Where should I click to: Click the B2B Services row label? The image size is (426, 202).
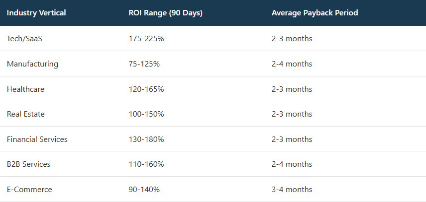[x=29, y=164]
